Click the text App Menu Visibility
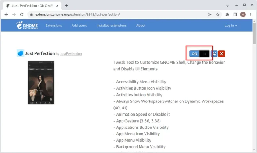 tap(134, 140)
